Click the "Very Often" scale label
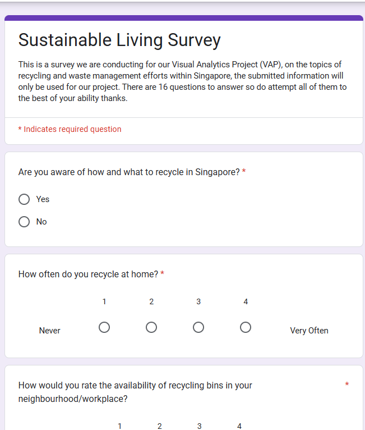Screen dimensions: 365x430 point(309,331)
